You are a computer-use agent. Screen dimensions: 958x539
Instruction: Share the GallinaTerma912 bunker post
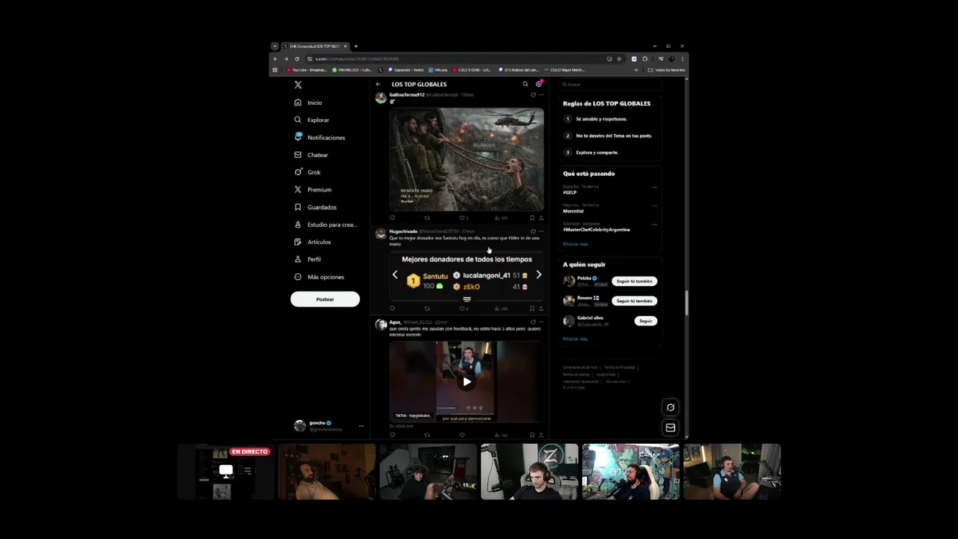coord(541,218)
